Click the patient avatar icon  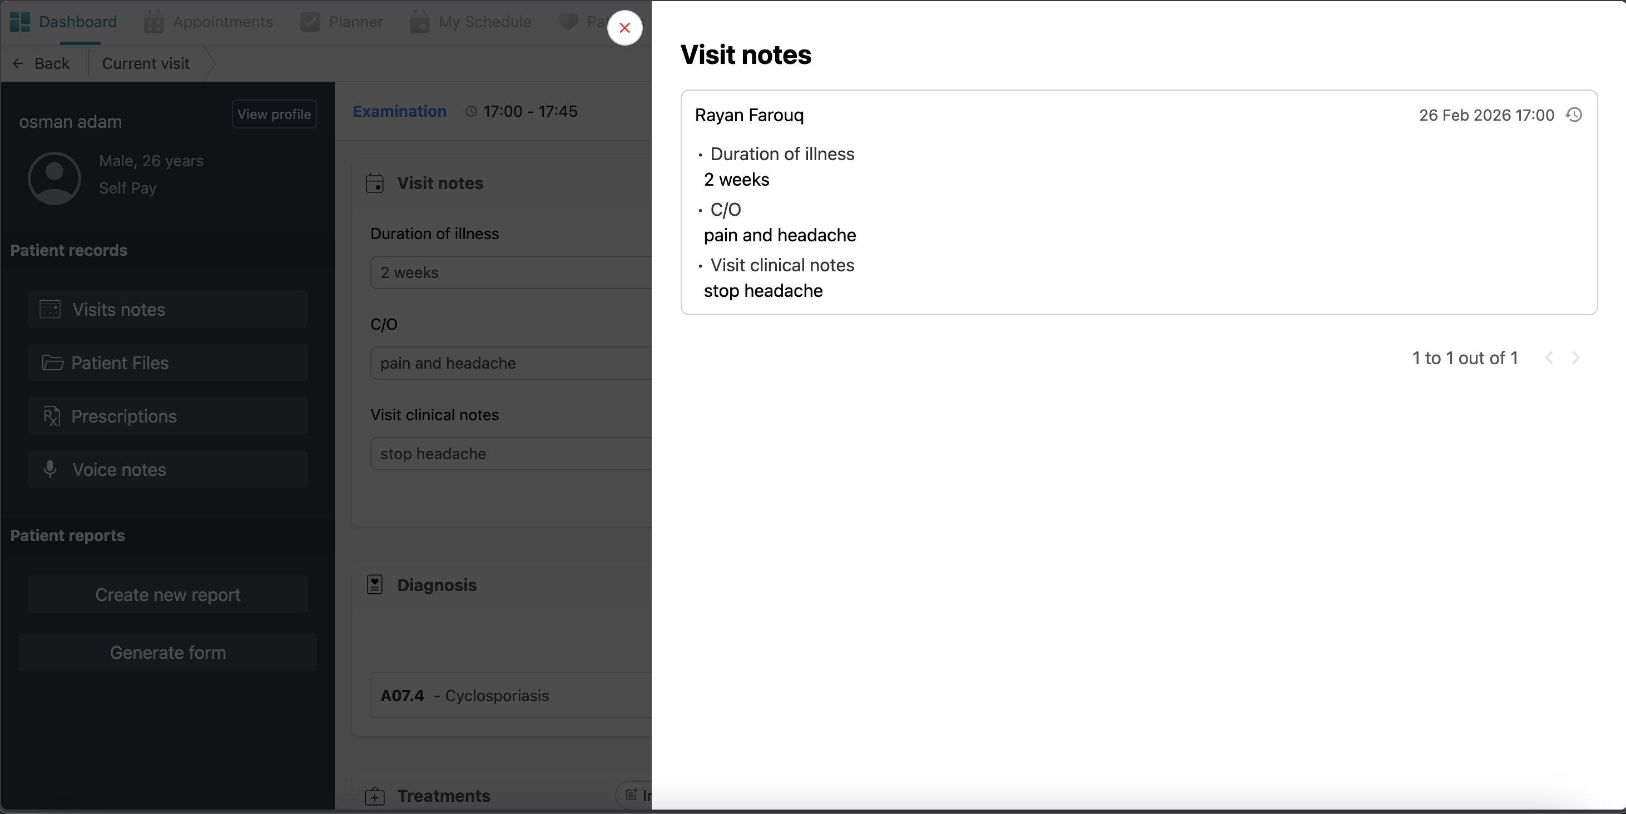tap(54, 178)
